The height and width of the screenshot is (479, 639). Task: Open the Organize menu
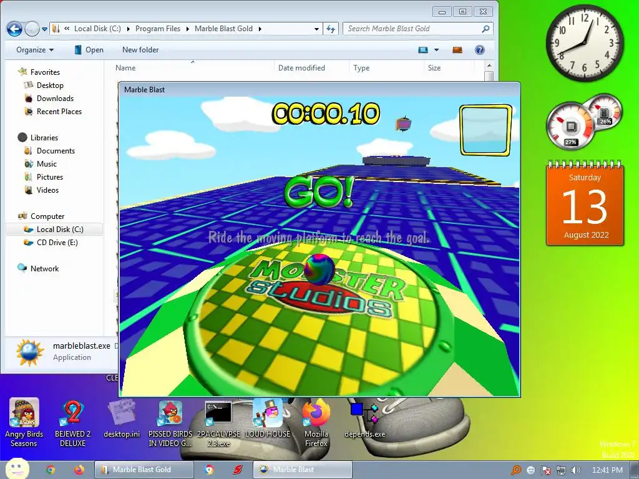pyautogui.click(x=35, y=50)
